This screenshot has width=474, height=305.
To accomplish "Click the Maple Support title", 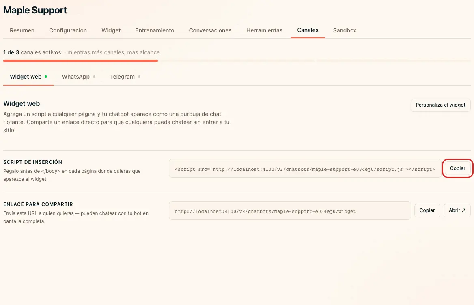I will tap(35, 10).
